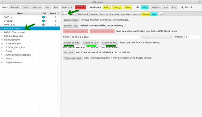This screenshot has height=117, width=202.
Task: Click Save item (overwrite)
Action: click(75, 31)
